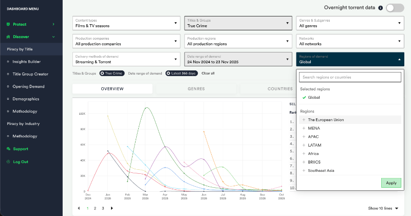This screenshot has width=411, height=216.
Task: Click bullet icon beside Title Group Creator
Action: 8,74
